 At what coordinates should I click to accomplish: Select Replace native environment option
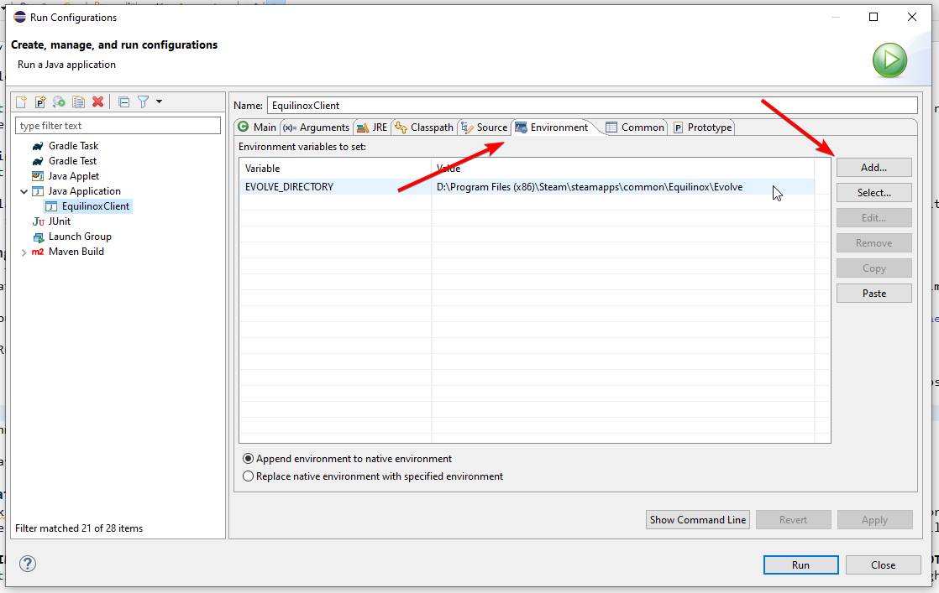[x=372, y=476]
